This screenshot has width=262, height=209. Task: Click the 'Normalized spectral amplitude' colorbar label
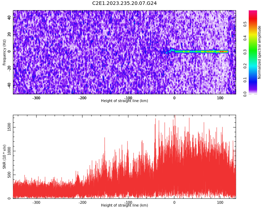pyautogui.click(x=259, y=52)
